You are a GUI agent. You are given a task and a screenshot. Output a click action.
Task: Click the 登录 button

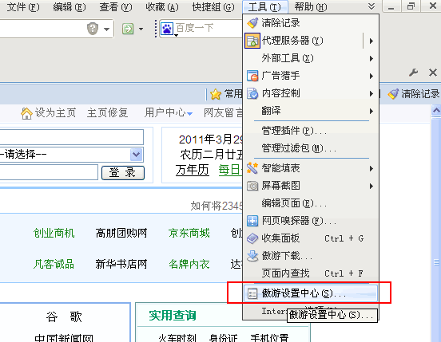tap(122, 172)
